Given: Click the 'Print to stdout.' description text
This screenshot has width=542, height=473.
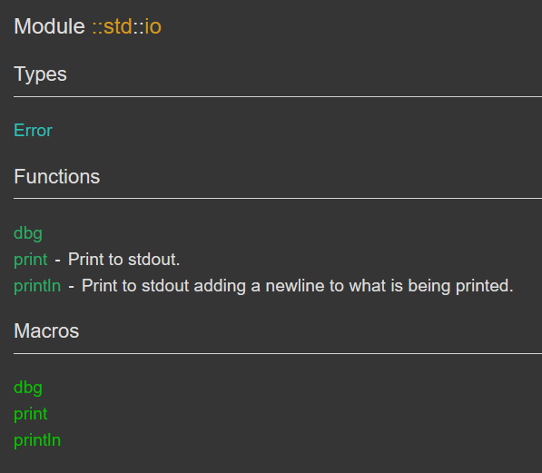Looking at the screenshot, I should [123, 260].
